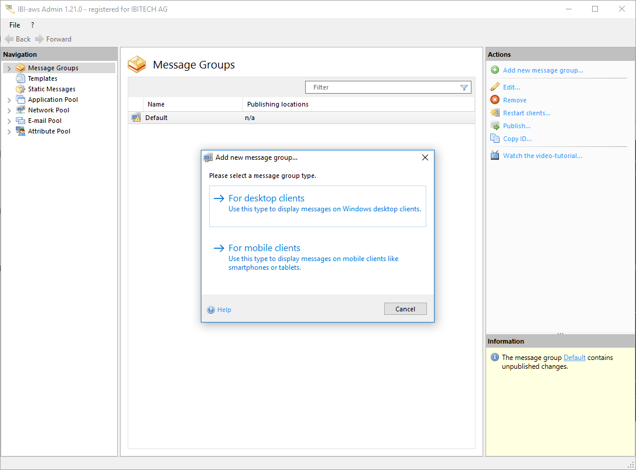Expand the Network Pool node
This screenshot has width=636, height=470.
pos(9,111)
